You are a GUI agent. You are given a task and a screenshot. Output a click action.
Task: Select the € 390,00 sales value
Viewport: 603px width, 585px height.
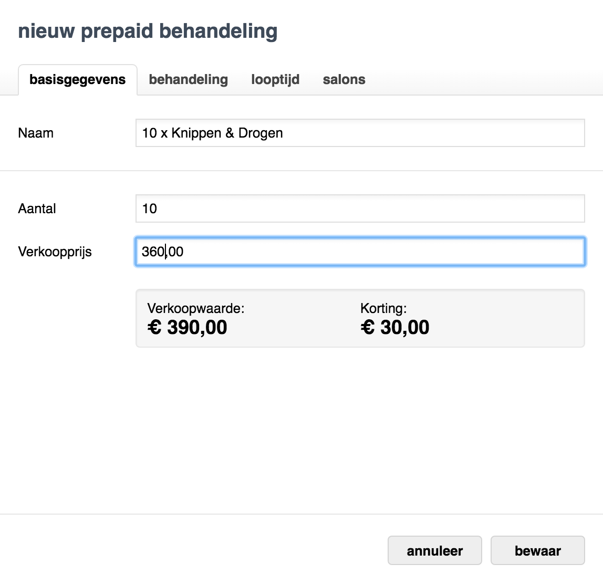coord(188,327)
